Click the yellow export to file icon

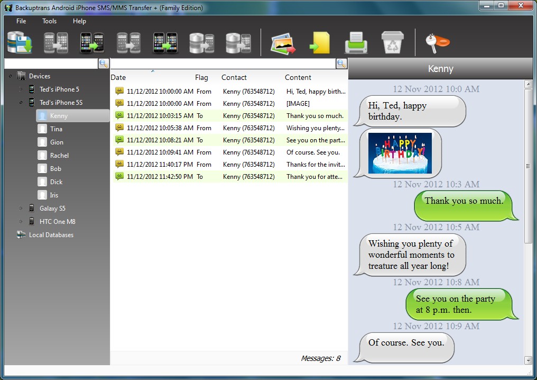(x=320, y=43)
